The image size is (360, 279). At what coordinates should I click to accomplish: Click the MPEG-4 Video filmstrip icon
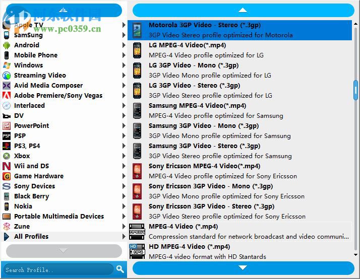click(x=137, y=232)
